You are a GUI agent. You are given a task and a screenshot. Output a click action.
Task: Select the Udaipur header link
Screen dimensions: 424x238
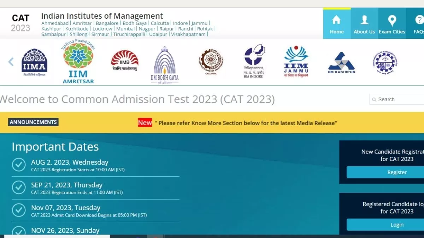158,34
